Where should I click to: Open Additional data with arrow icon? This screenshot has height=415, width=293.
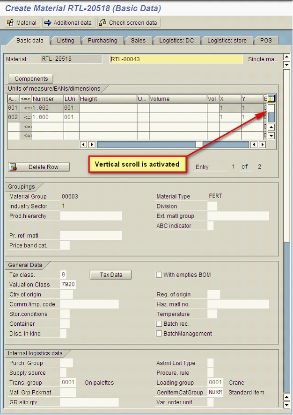(x=68, y=23)
